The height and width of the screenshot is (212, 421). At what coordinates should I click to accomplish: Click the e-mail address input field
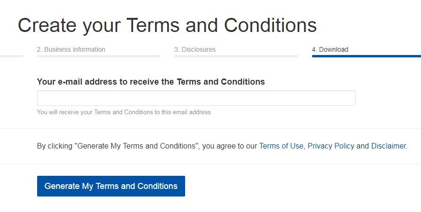click(x=196, y=98)
